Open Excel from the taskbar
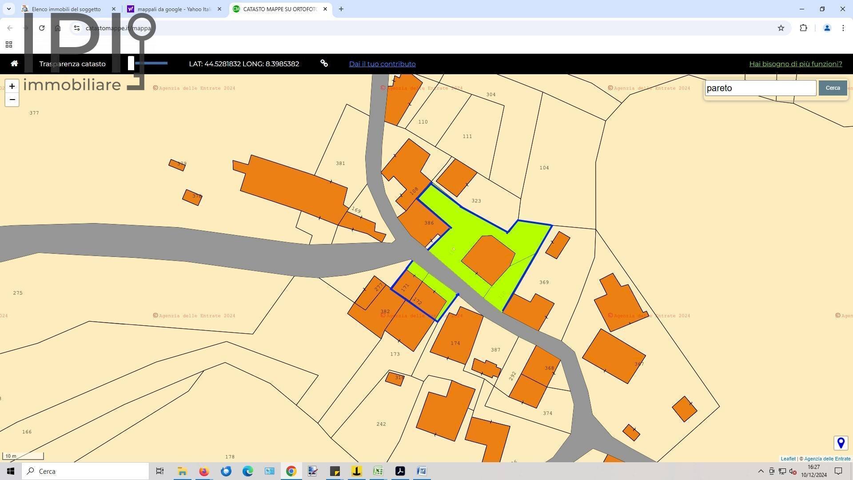Screen dimensions: 853x480 (x=378, y=471)
